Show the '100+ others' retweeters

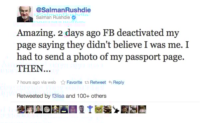[92, 96]
